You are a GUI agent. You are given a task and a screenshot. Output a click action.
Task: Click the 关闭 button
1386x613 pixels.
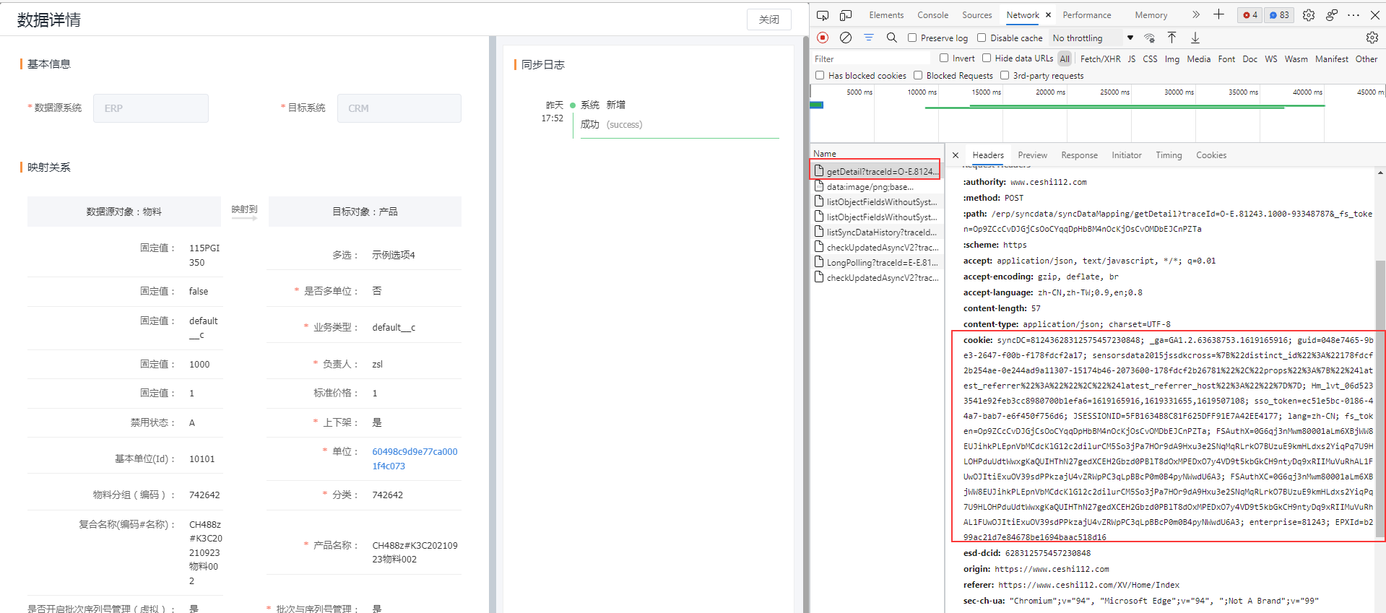click(x=768, y=19)
